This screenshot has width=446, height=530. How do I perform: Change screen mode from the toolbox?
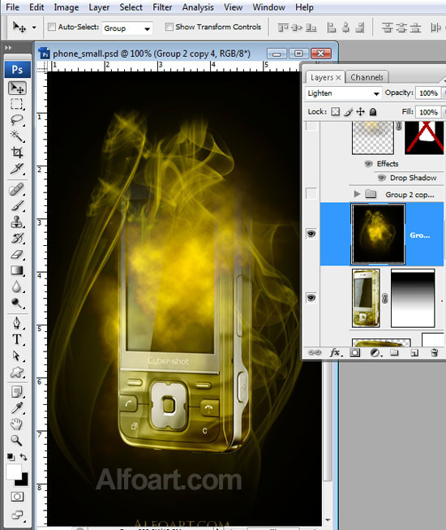pyautogui.click(x=17, y=515)
